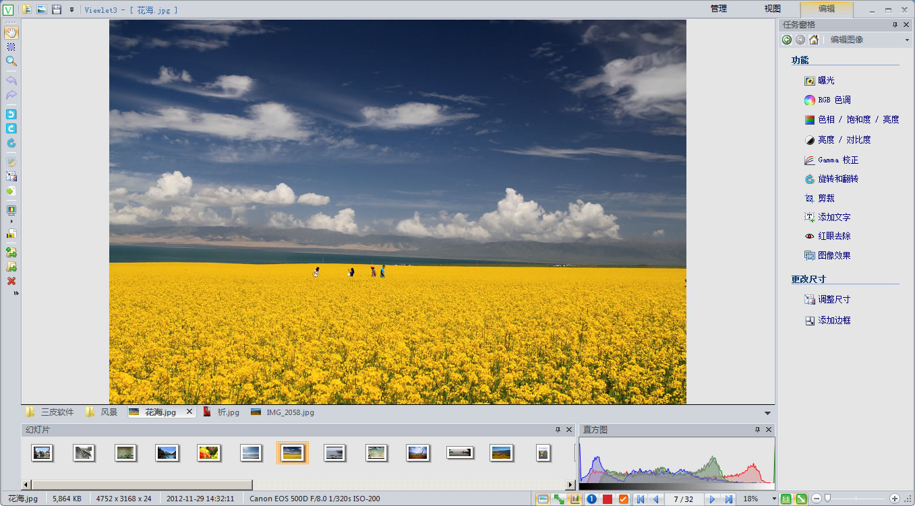Click 调整尺寸 to resize the image
Image resolution: width=915 pixels, height=506 pixels.
coord(833,300)
